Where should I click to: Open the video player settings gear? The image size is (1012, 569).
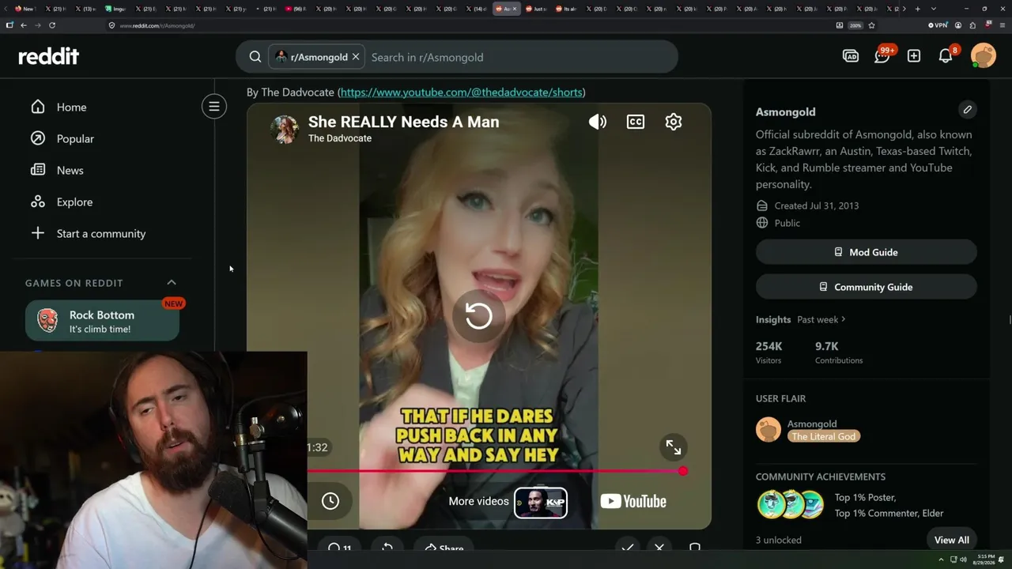point(674,122)
